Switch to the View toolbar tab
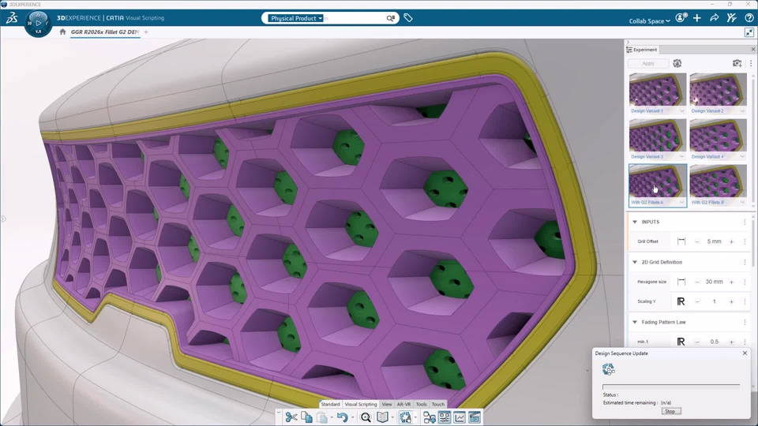 pyautogui.click(x=387, y=404)
